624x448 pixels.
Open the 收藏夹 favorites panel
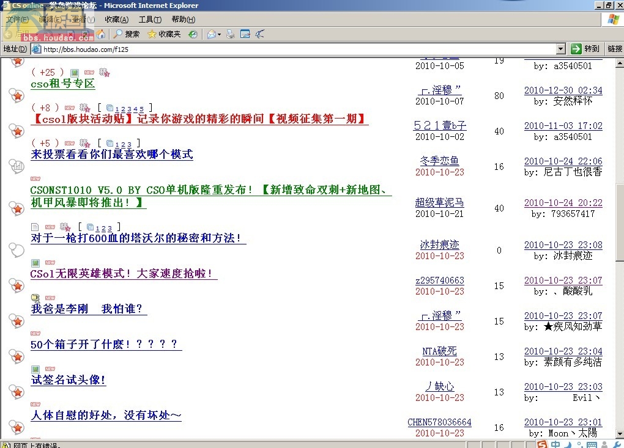coord(164,34)
